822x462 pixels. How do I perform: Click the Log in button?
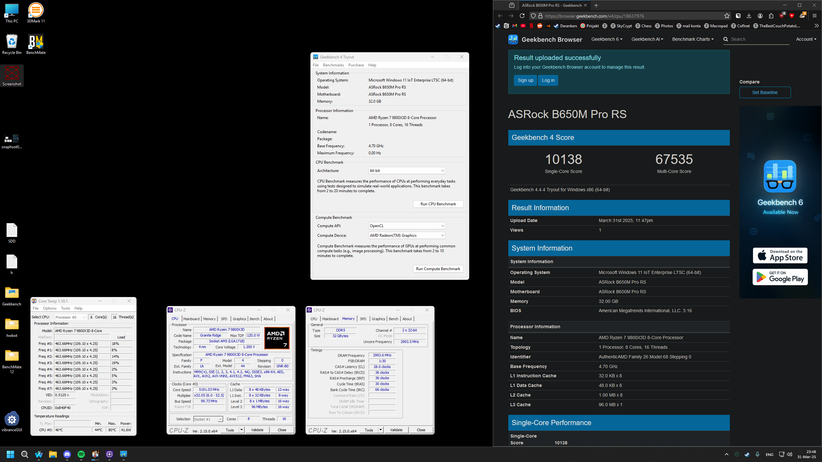pos(548,80)
